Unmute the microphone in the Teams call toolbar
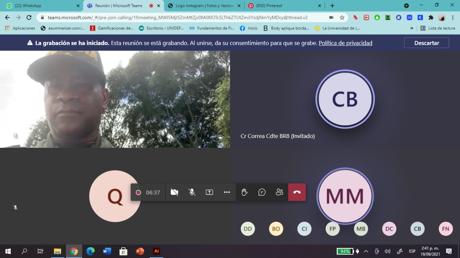 192,192
